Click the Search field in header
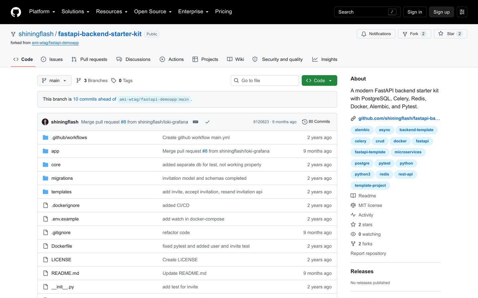Screen dimensions: 478x298 click(367, 12)
